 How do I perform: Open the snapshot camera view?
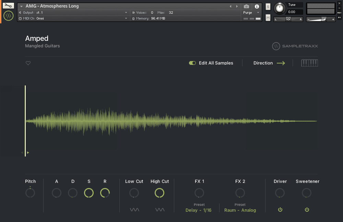[246, 7]
